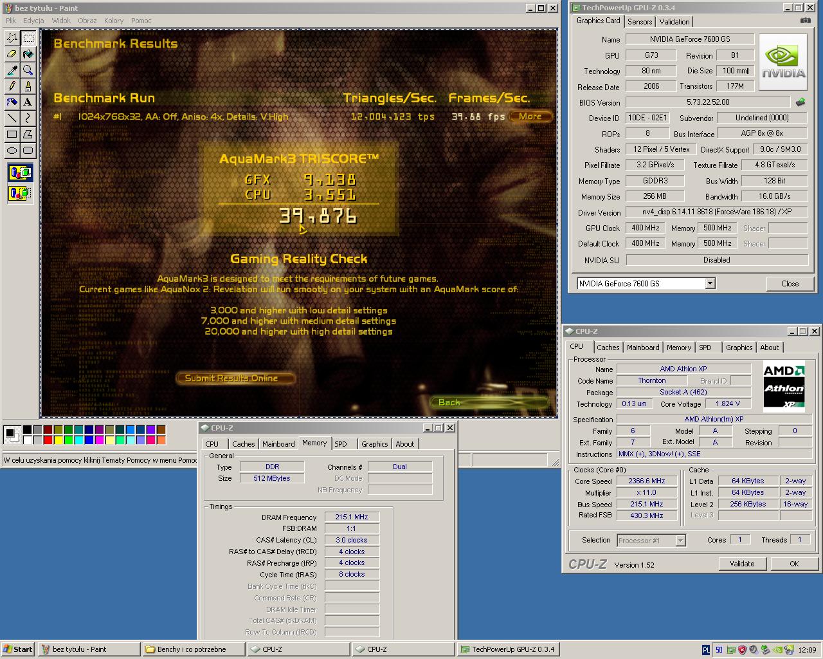
Task: Choose the straight Line tool
Action: pyautogui.click(x=12, y=118)
